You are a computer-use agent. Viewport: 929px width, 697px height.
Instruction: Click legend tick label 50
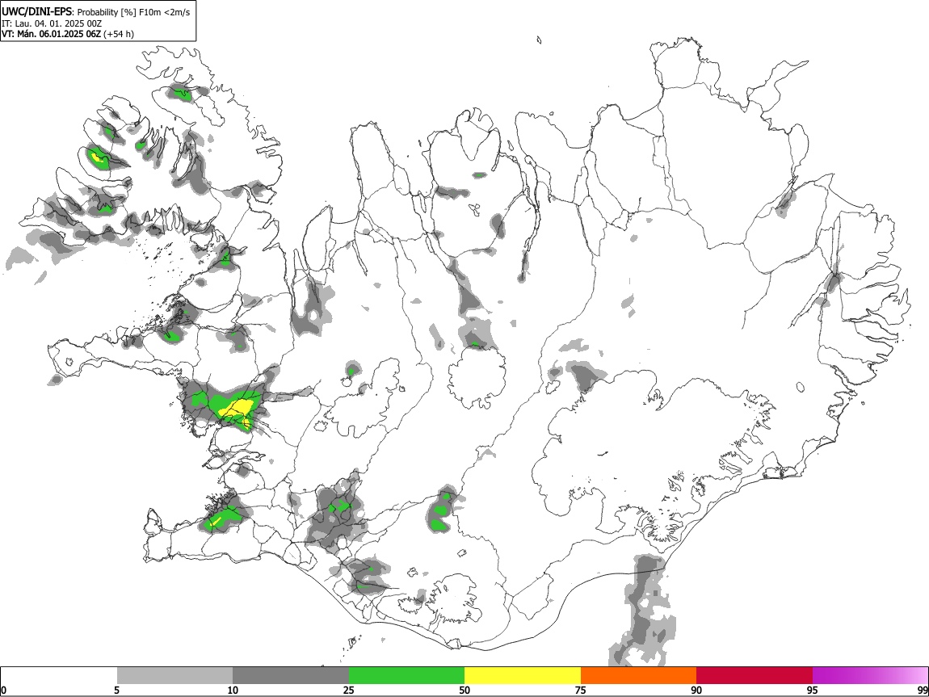click(x=464, y=690)
